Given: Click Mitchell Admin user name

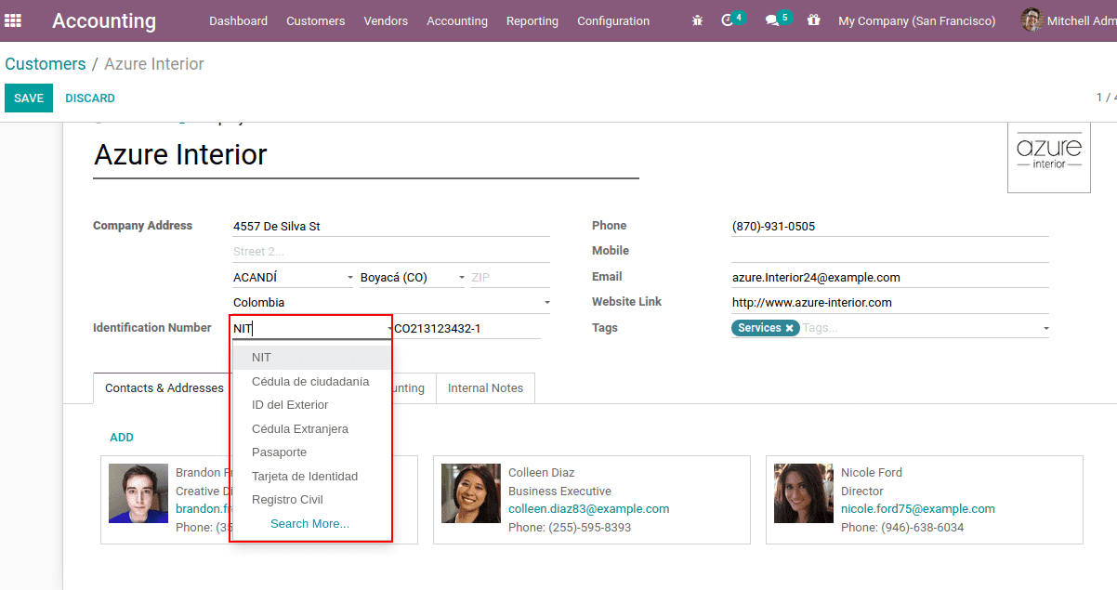Looking at the screenshot, I should point(1082,20).
